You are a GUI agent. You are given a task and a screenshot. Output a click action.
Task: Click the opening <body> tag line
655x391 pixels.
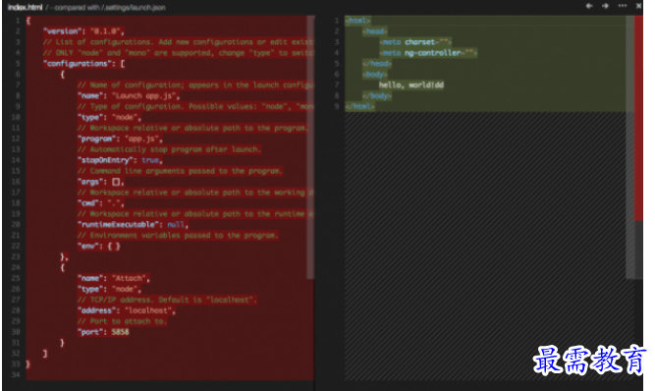pos(375,75)
